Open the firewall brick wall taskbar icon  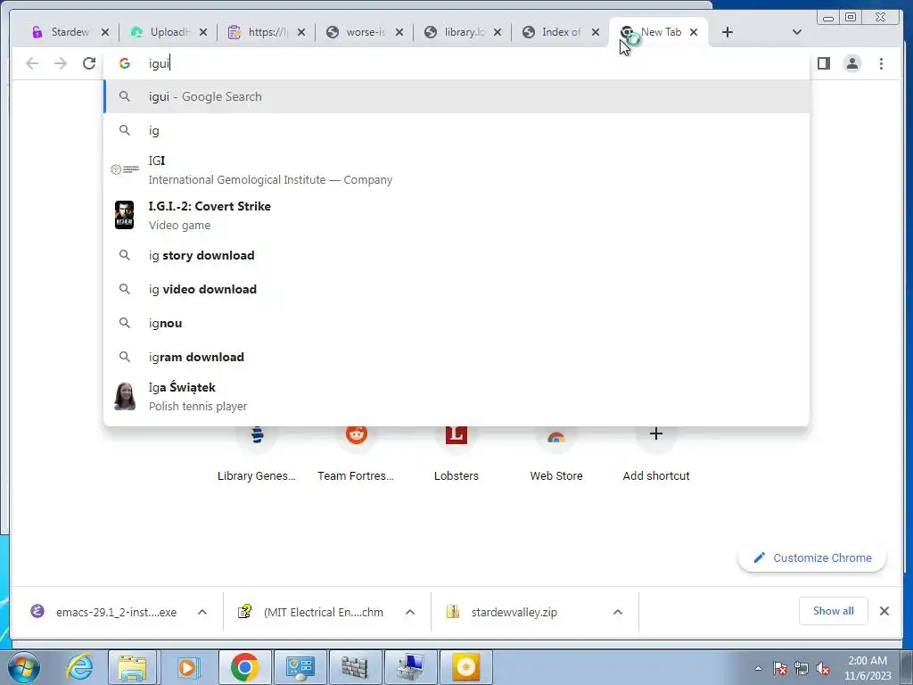[355, 667]
